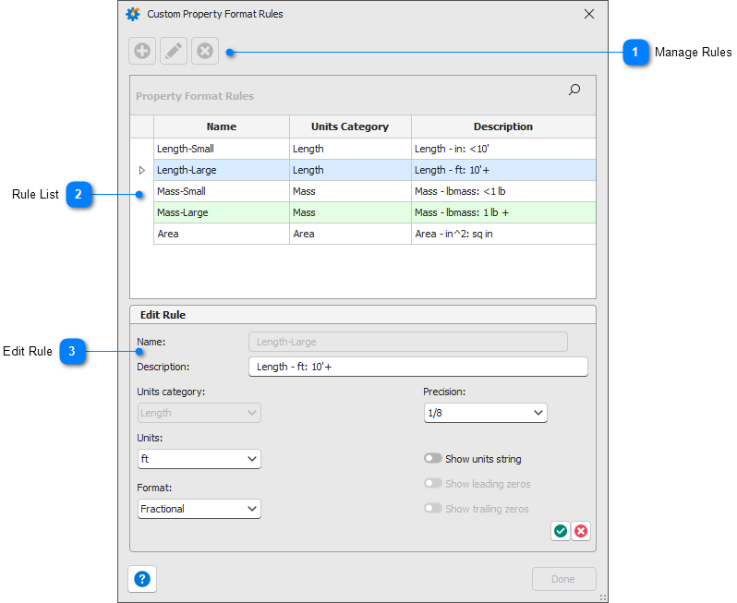This screenshot has height=603, width=737.
Task: Sort by the Description column header
Action: point(503,127)
